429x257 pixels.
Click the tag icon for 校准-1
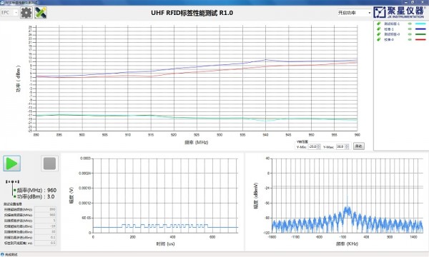click(379, 29)
